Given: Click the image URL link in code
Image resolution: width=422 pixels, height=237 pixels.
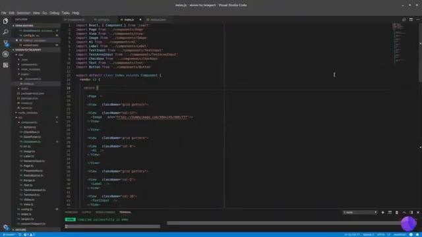Looking at the screenshot, I should pyautogui.click(x=152, y=117).
